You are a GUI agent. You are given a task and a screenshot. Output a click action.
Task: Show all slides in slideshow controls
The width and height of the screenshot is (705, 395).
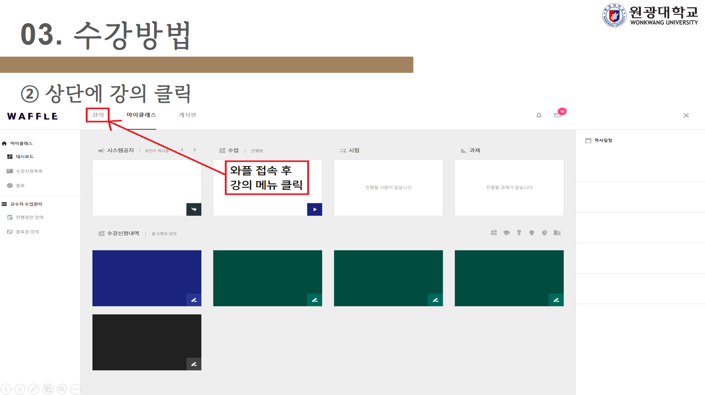[x=48, y=389]
